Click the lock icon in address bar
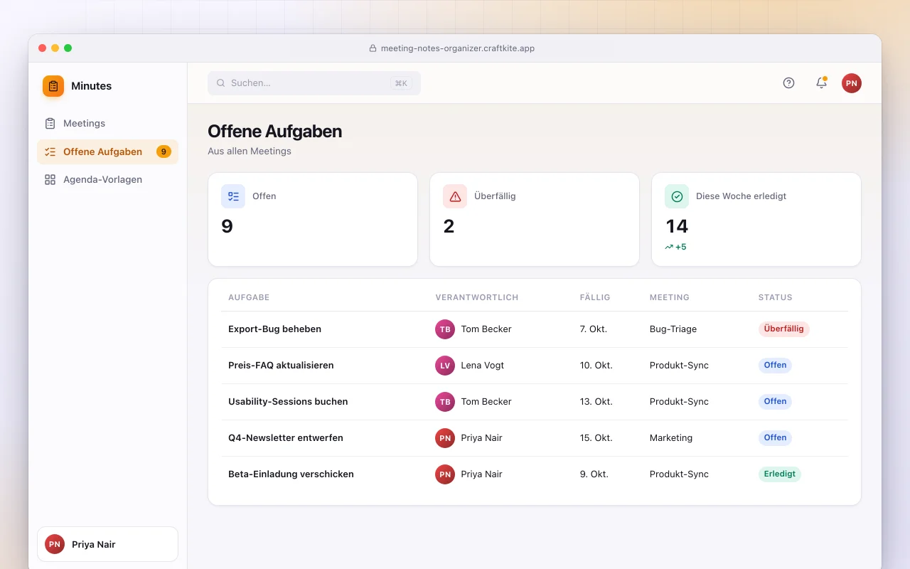Screen dimensions: 910x569 373,48
